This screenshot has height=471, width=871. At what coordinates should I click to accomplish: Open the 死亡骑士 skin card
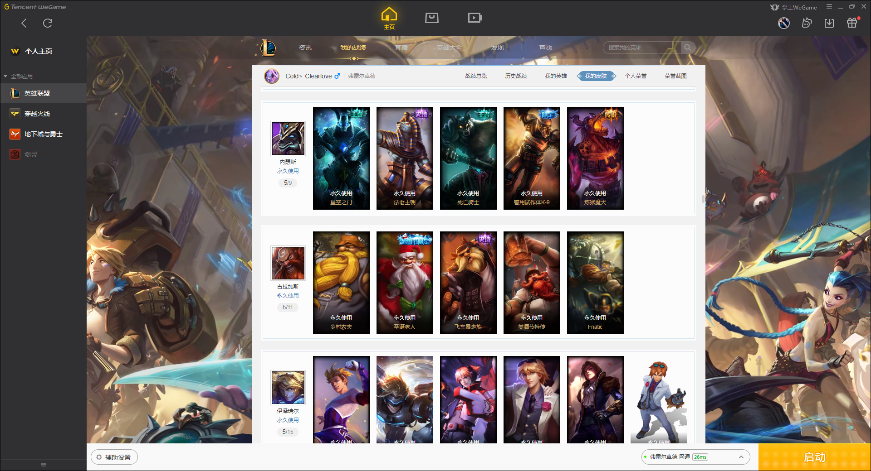click(x=468, y=158)
